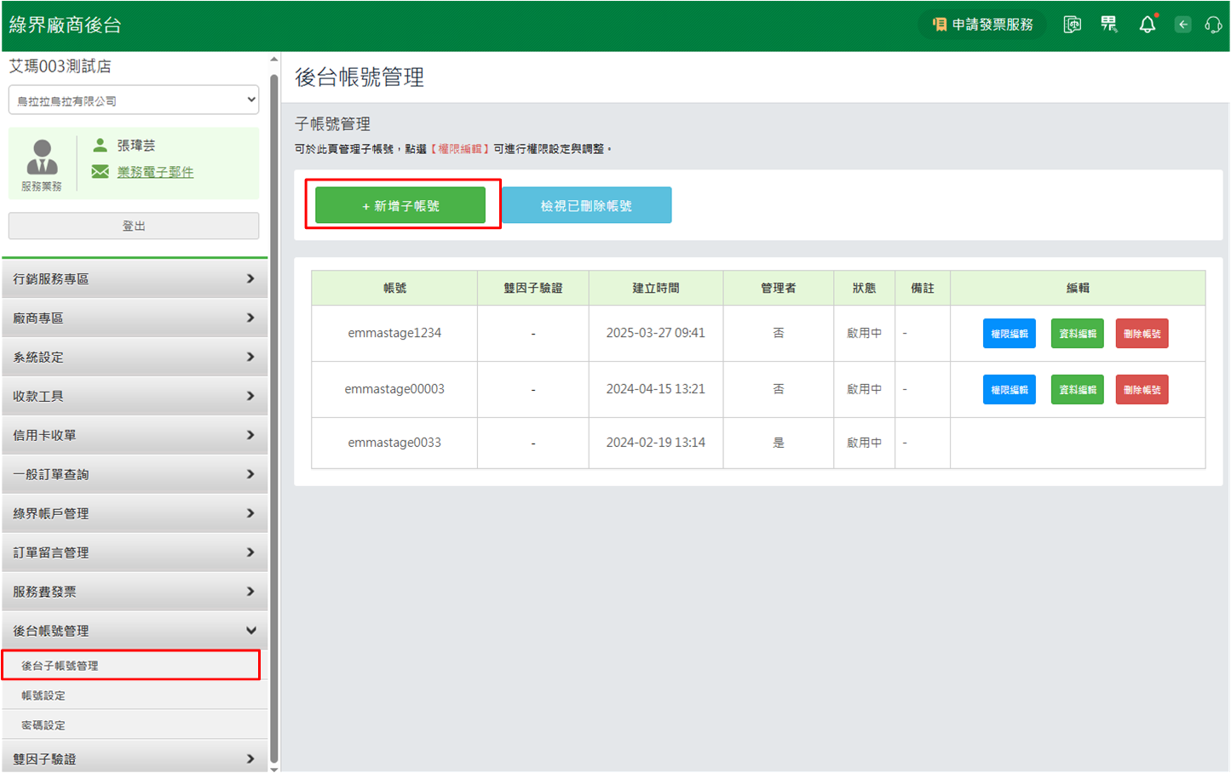This screenshot has width=1231, height=773.
Task: Click the date 2025-03-27 09:41
Action: [x=656, y=333]
